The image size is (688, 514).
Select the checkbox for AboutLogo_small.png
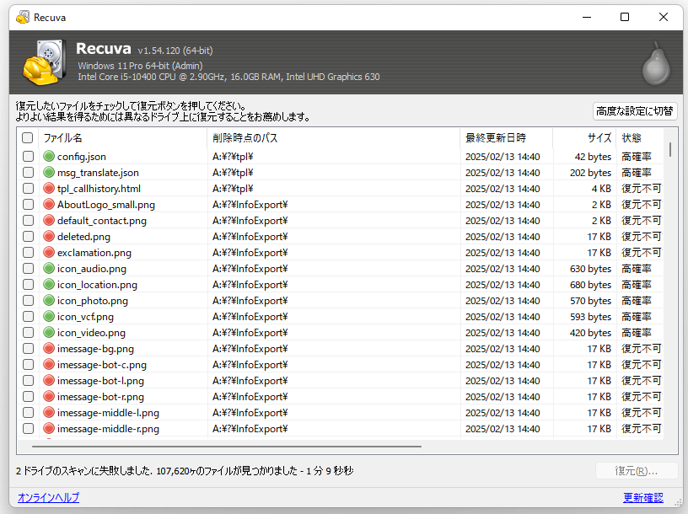click(28, 205)
